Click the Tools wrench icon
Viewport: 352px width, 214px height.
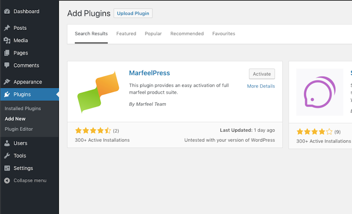click(7, 156)
